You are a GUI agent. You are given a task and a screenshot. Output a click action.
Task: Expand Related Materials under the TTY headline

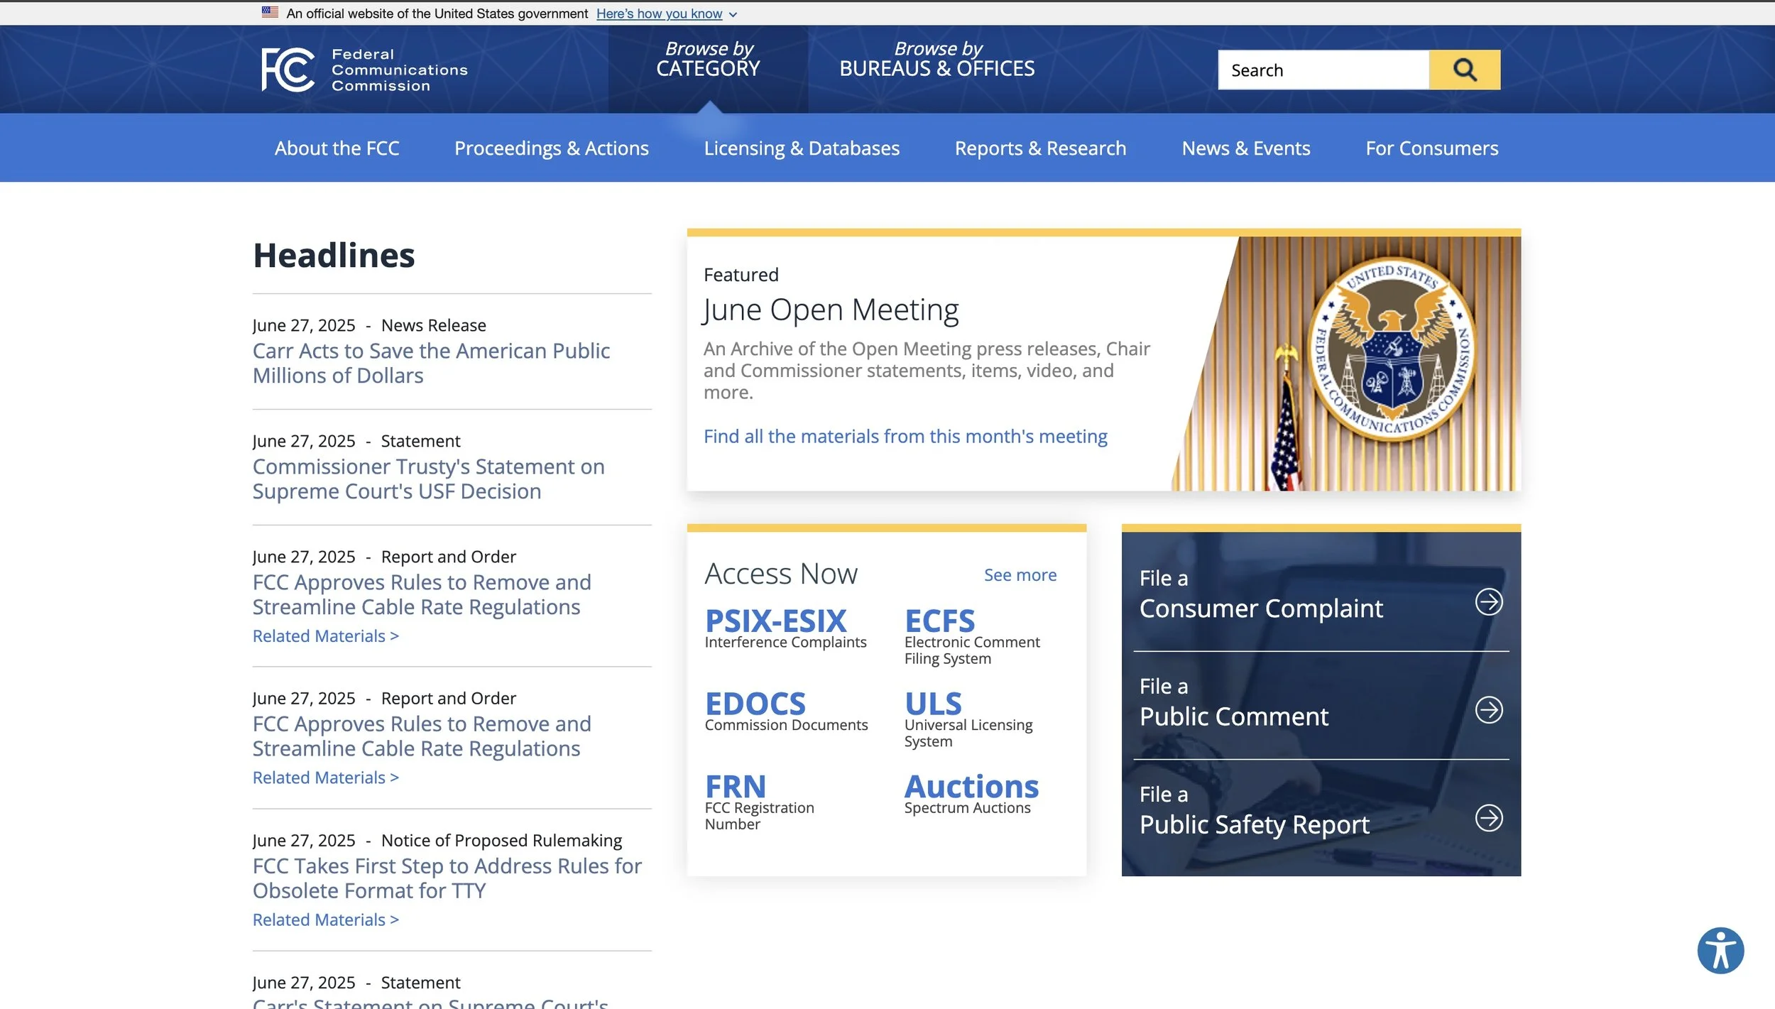[x=325, y=920]
